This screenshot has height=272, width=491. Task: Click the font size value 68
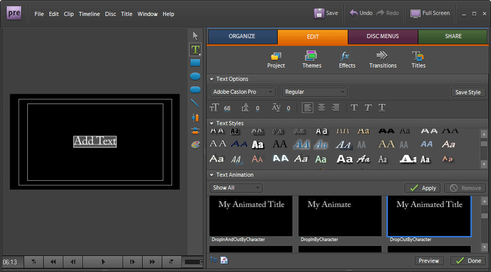227,108
